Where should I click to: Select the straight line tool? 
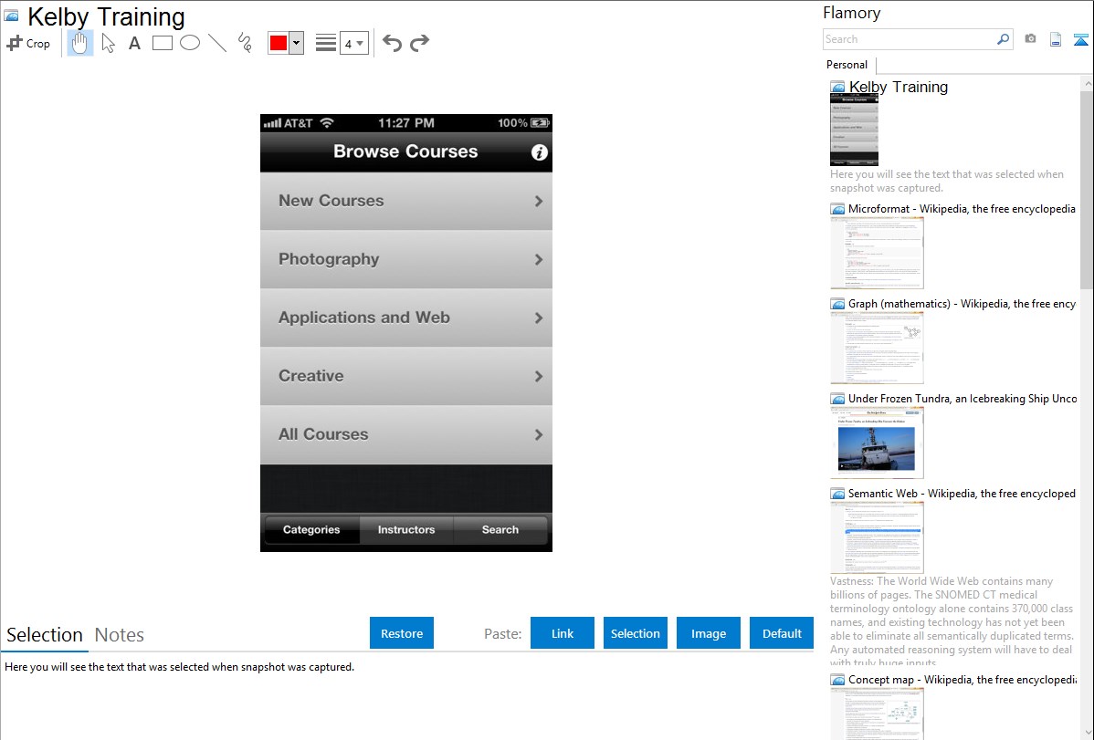217,43
